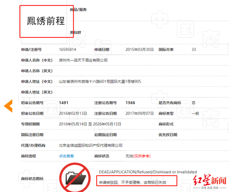Click the 商标状态图标 label
229x192 pixels.
[32, 179]
